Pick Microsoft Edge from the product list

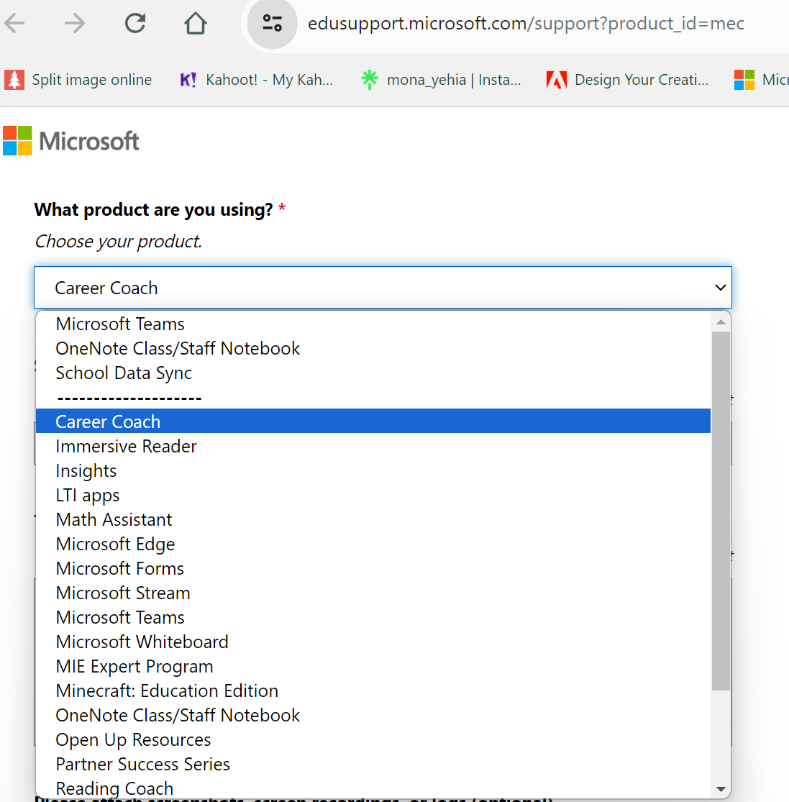(x=373, y=544)
